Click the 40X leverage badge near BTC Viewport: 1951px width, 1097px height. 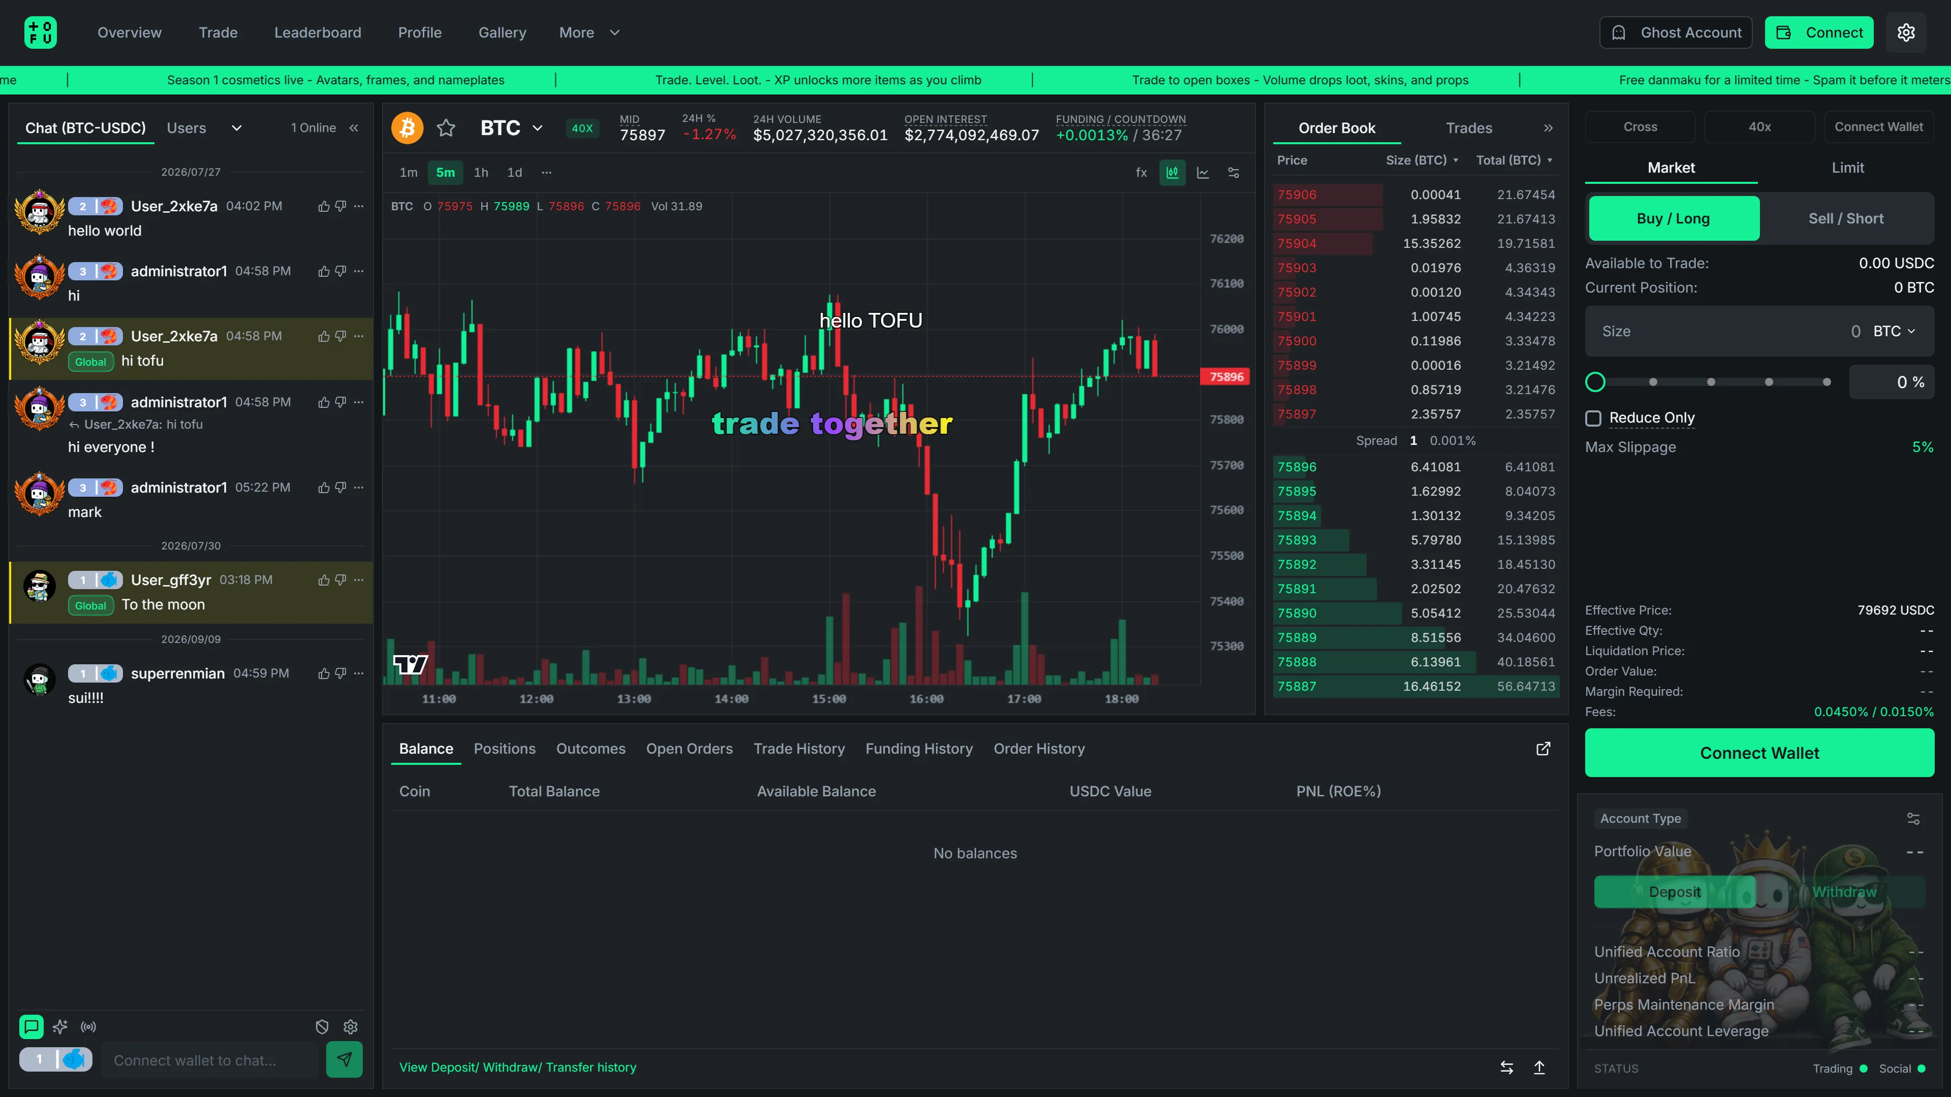[582, 128]
